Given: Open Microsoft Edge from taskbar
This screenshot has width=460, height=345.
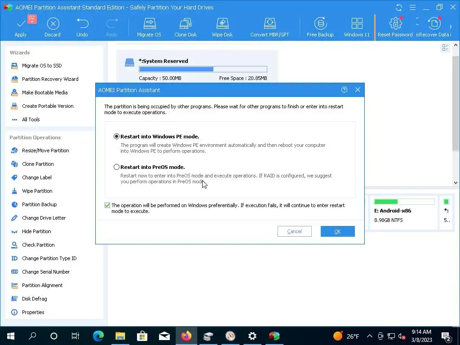Looking at the screenshot, I should click(x=98, y=336).
